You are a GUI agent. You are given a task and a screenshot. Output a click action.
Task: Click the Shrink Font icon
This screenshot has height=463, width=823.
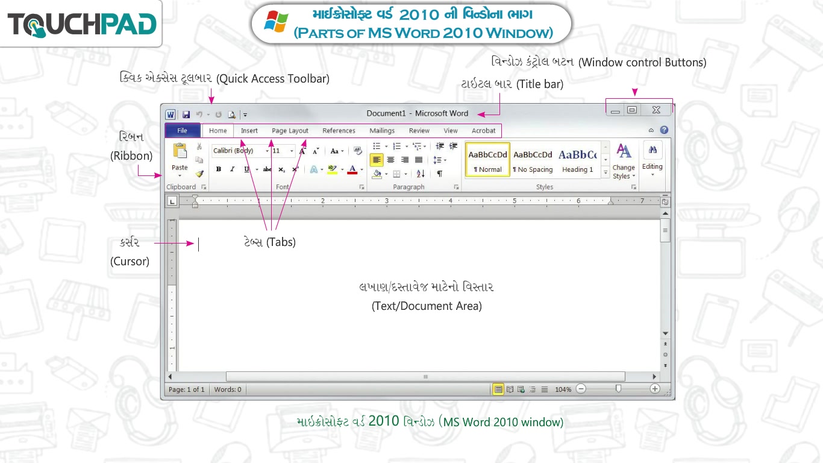tap(316, 151)
